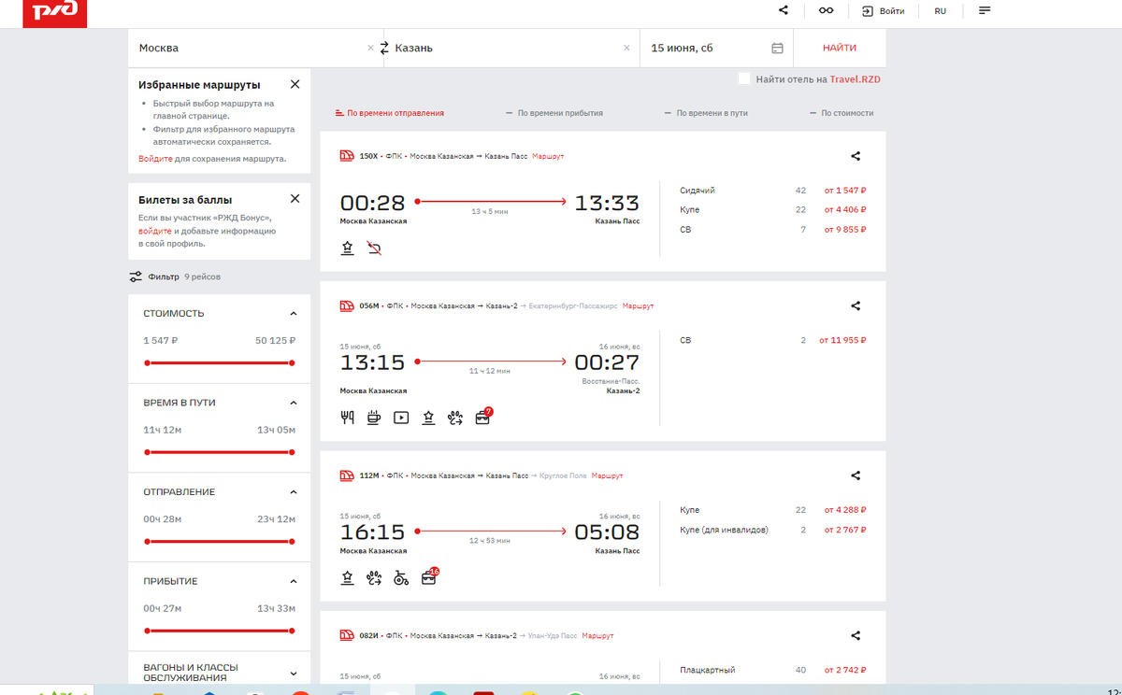Open the hamburger menu in the header
The image size is (1122, 695).
pos(985,10)
